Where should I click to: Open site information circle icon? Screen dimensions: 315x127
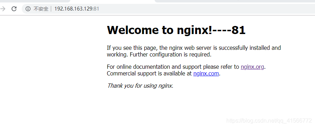[x=28, y=9]
